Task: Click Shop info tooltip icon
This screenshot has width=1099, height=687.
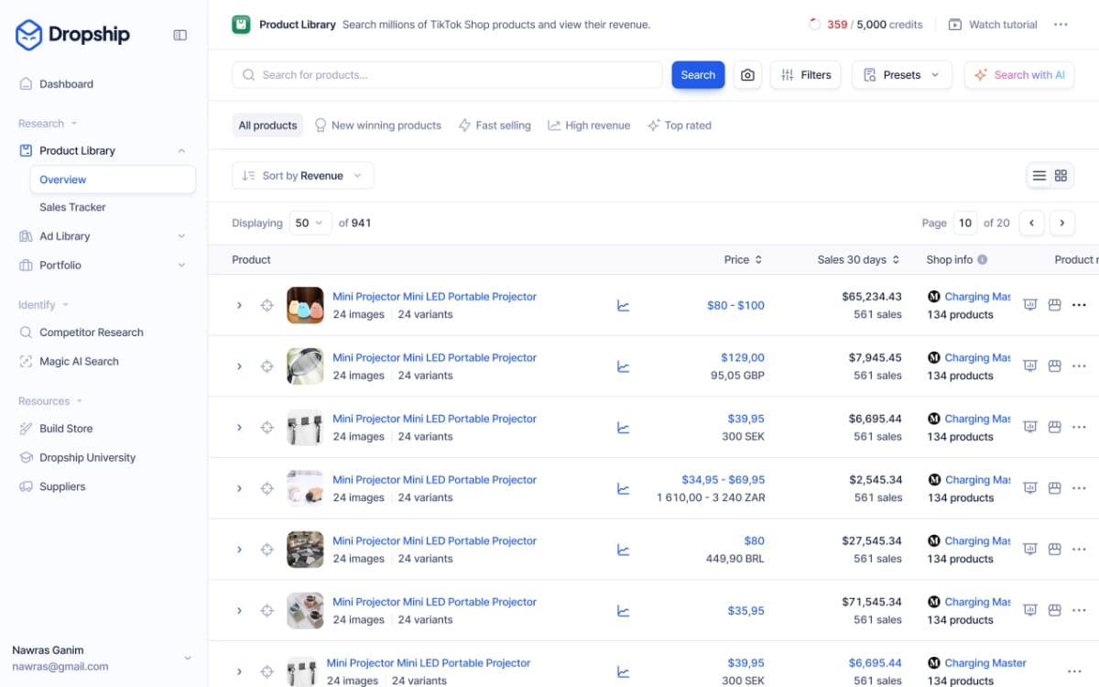Action: pyautogui.click(x=983, y=260)
